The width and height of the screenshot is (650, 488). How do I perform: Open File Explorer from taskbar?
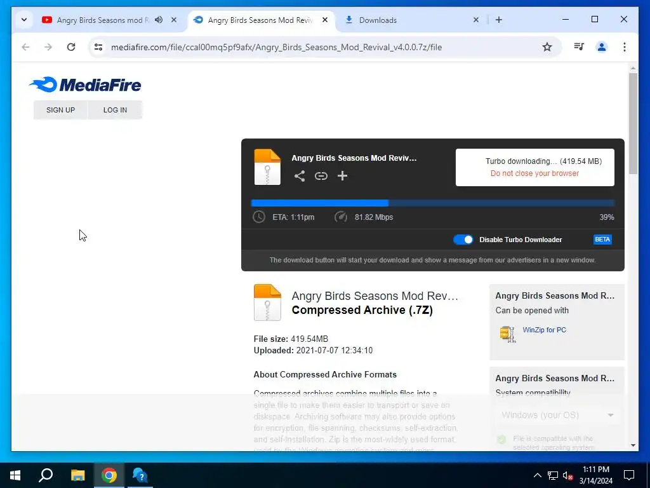click(x=77, y=475)
